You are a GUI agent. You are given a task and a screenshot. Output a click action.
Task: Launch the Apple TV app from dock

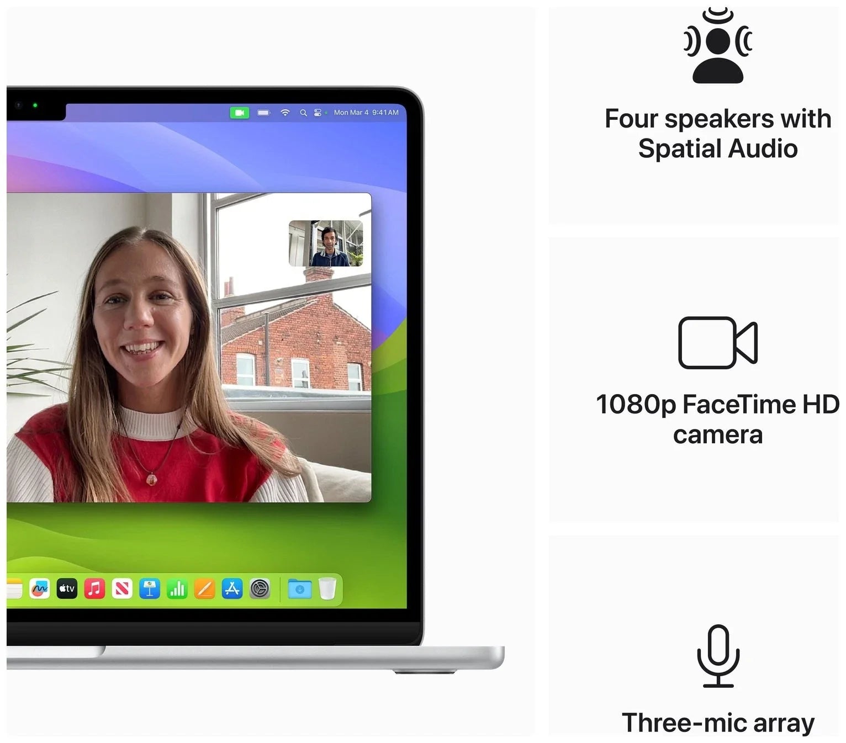pos(67,589)
